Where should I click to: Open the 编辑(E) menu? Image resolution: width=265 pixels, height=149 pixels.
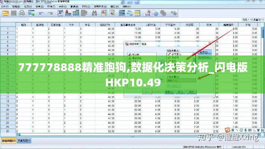pos(16,7)
